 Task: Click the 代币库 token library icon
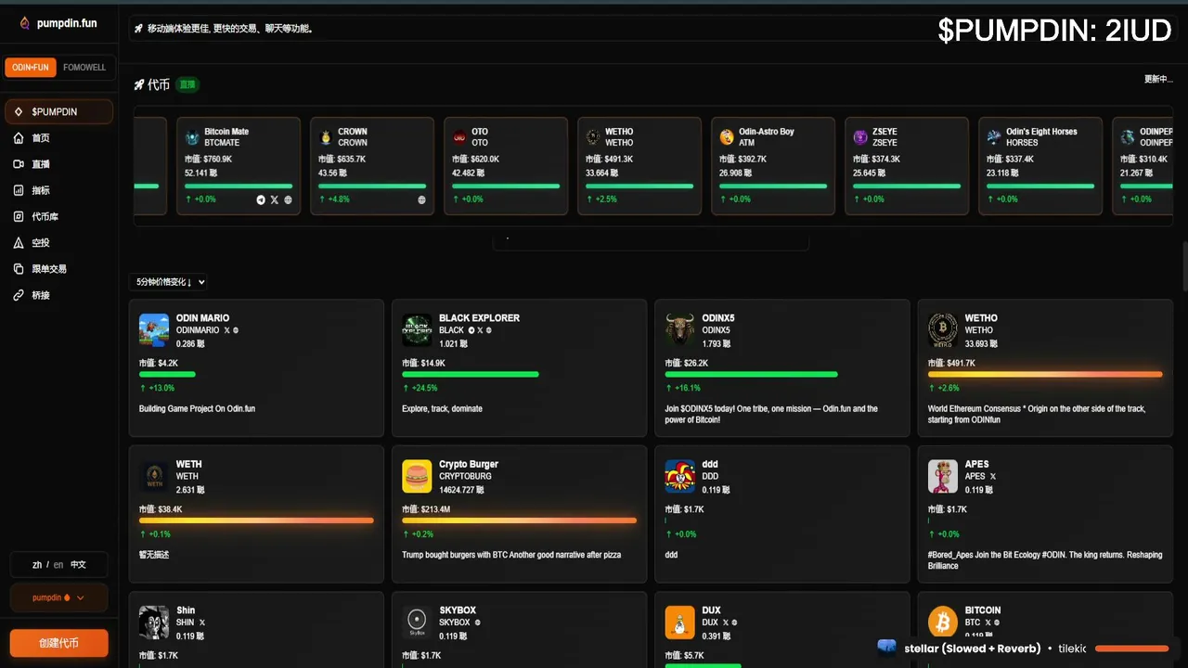[19, 216]
